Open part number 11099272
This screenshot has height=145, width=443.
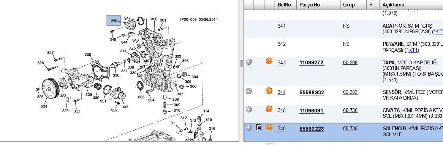[x=311, y=63]
